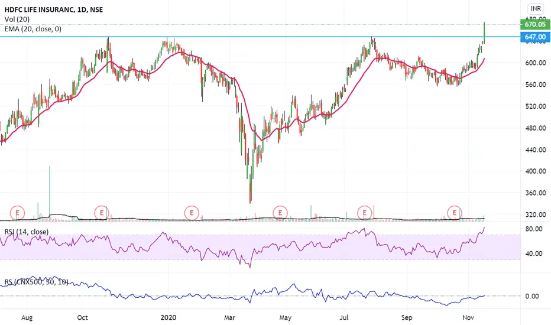
Task: Click the earnings marker near late July 2020
Action: pyautogui.click(x=364, y=213)
